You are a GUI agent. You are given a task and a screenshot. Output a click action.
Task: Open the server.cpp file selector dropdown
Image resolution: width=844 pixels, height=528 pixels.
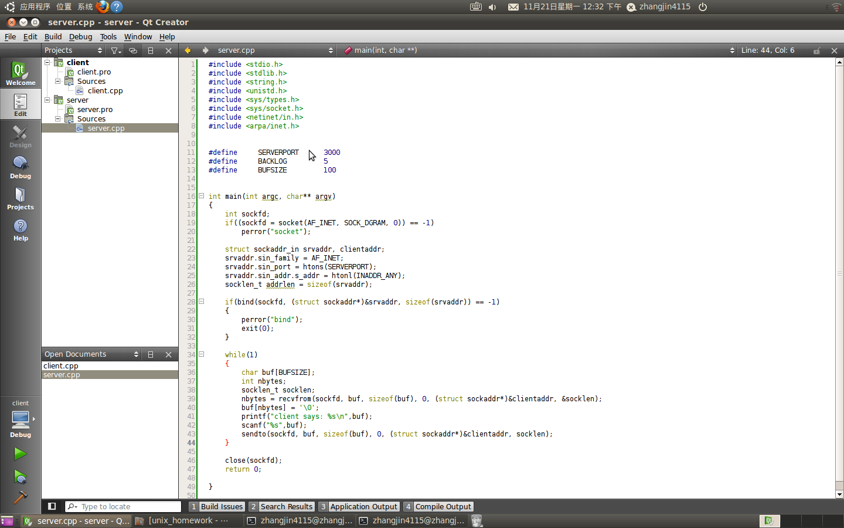coord(274,50)
